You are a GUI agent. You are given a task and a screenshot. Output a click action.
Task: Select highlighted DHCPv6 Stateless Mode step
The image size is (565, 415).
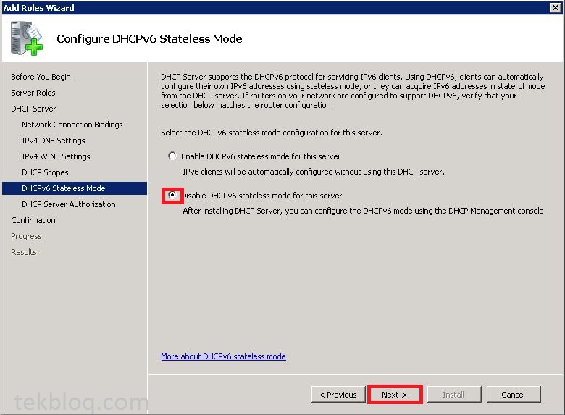point(75,188)
